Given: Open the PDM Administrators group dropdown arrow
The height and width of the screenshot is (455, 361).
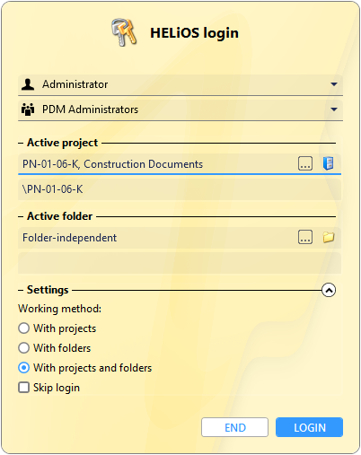Looking at the screenshot, I should click(x=334, y=109).
